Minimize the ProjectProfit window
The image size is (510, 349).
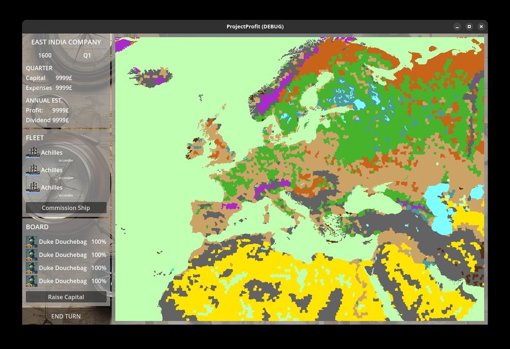point(457,27)
